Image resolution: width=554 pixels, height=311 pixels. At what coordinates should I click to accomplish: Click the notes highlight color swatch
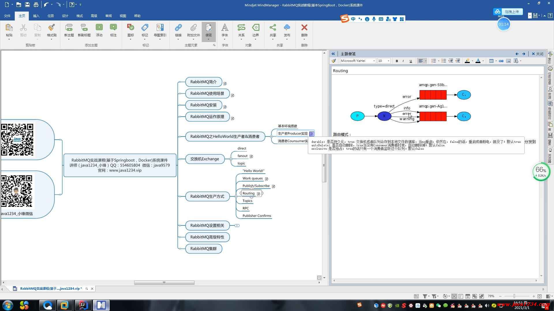coord(467,61)
